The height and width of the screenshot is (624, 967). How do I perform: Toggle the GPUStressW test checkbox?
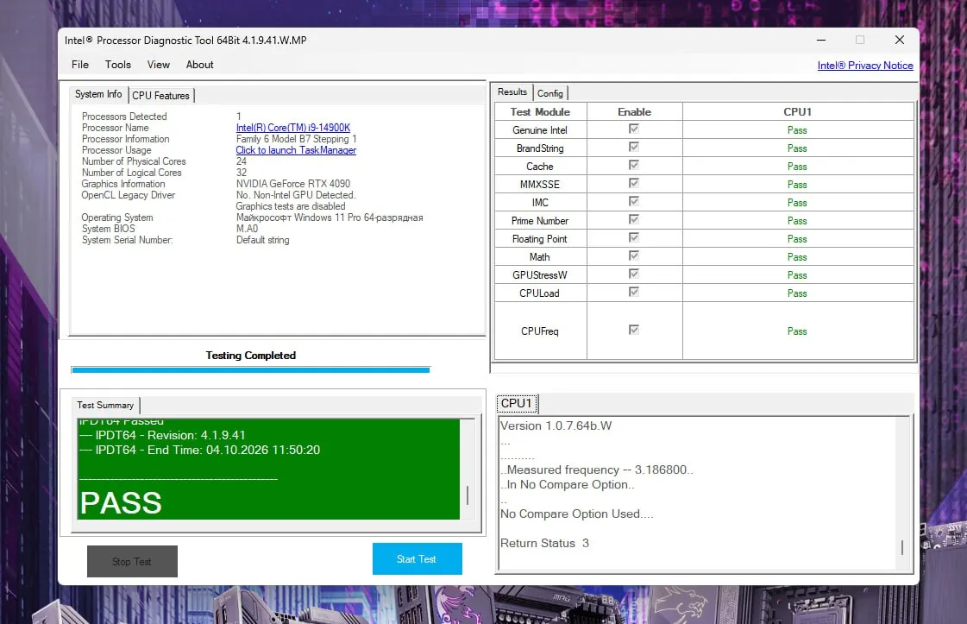[633, 274]
